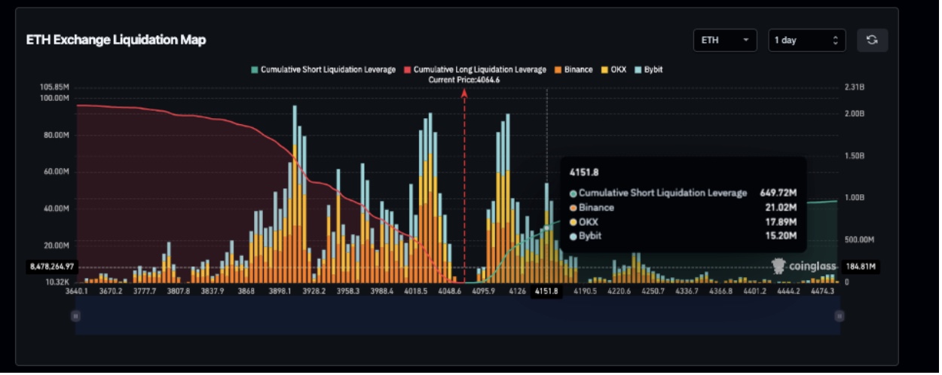
Task: Open the ETH coin dropdown
Action: [724, 40]
